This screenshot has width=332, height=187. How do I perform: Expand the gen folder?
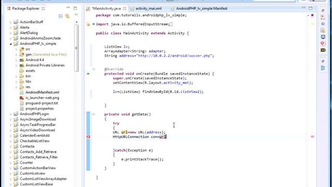coord(16,55)
